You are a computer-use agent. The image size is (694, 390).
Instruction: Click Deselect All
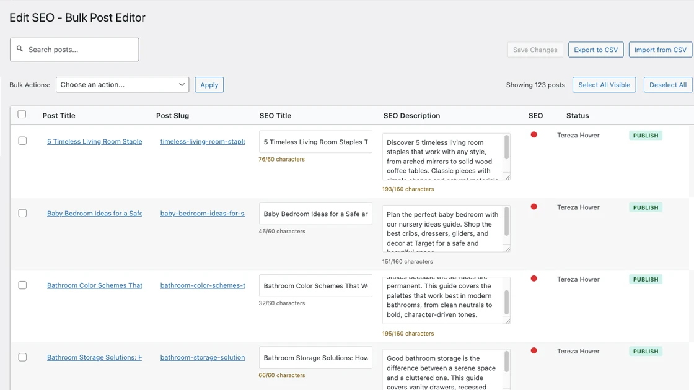(667, 84)
